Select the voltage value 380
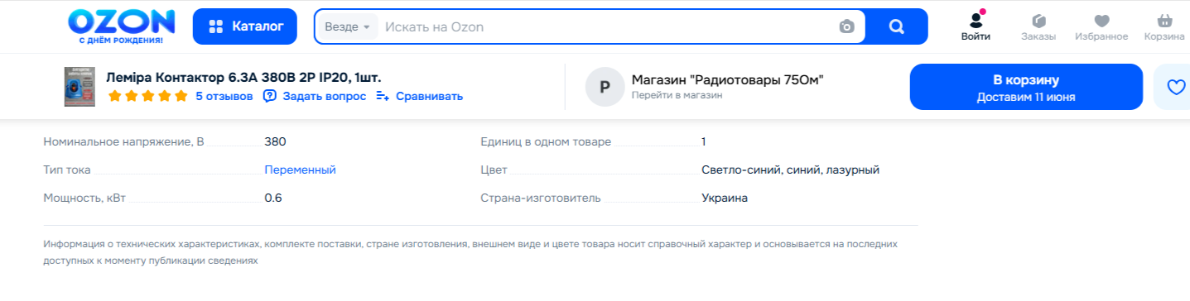Viewport: 1190px width, 301px height. pos(275,141)
